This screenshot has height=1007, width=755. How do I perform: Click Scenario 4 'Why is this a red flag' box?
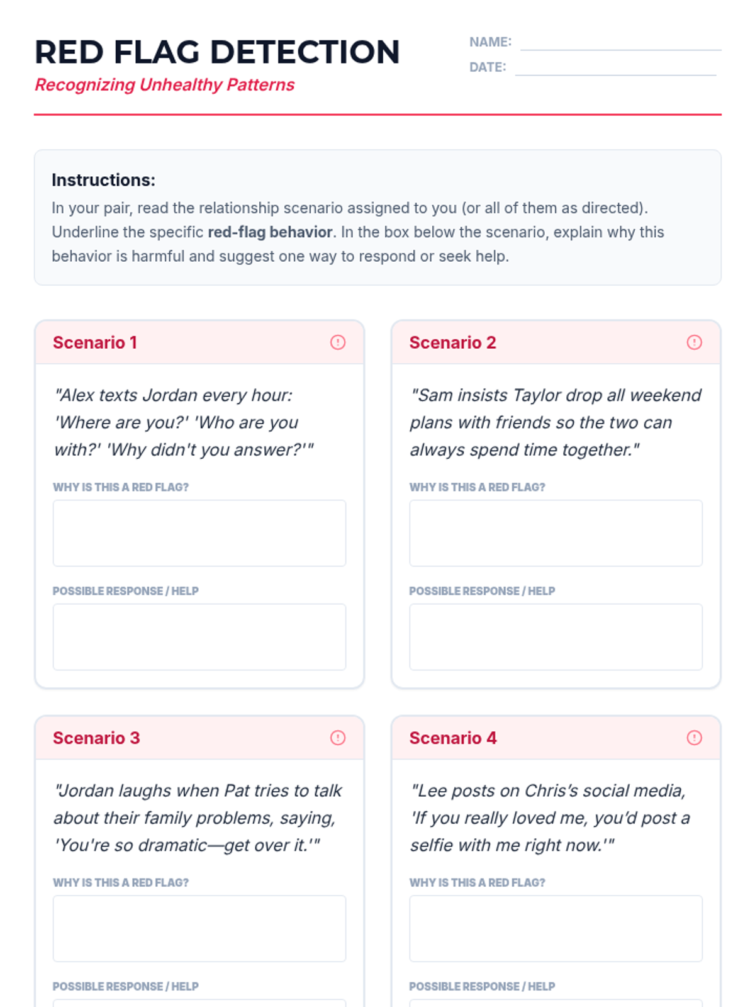[556, 928]
